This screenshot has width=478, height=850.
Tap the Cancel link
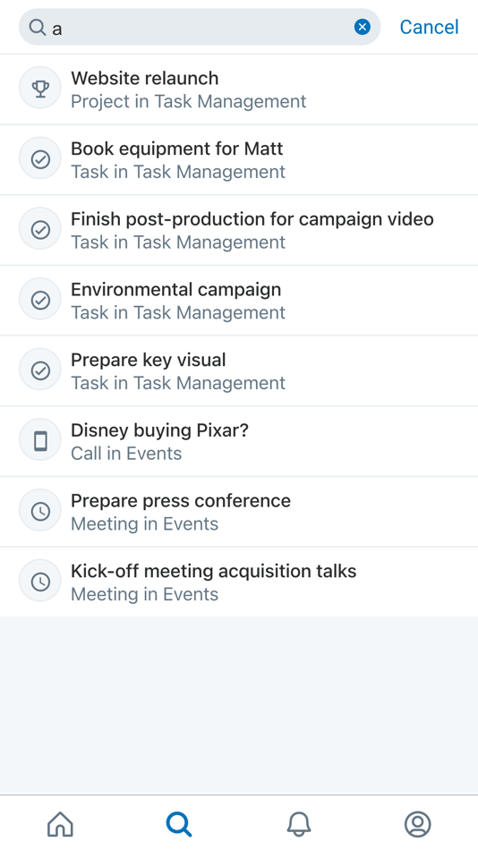point(429,27)
